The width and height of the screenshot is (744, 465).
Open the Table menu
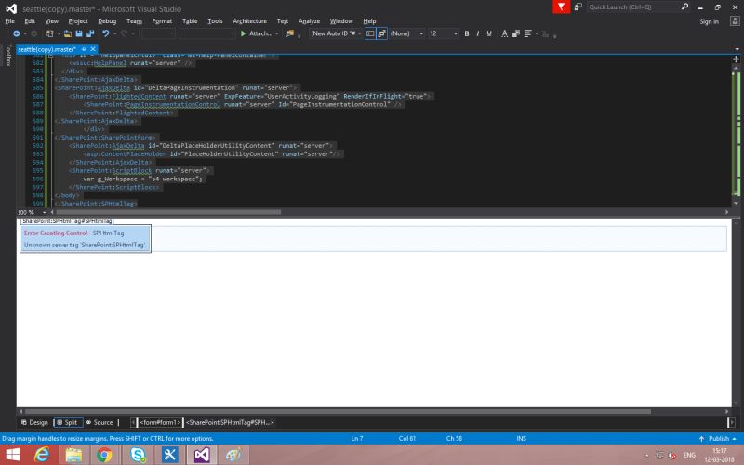190,20
